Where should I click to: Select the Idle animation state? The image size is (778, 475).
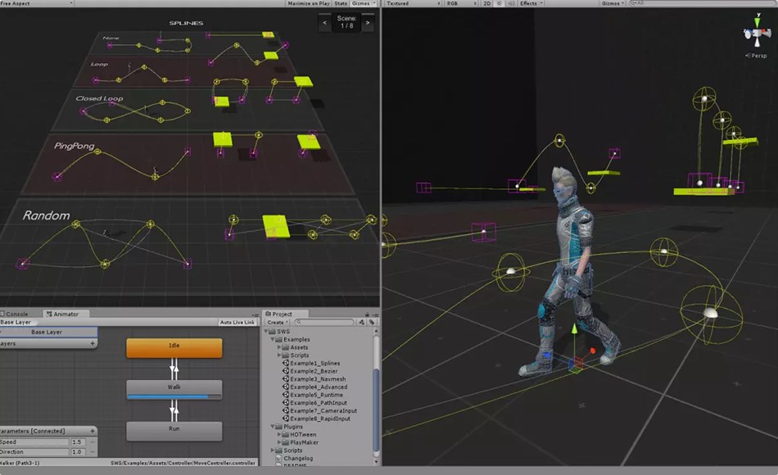pos(174,346)
